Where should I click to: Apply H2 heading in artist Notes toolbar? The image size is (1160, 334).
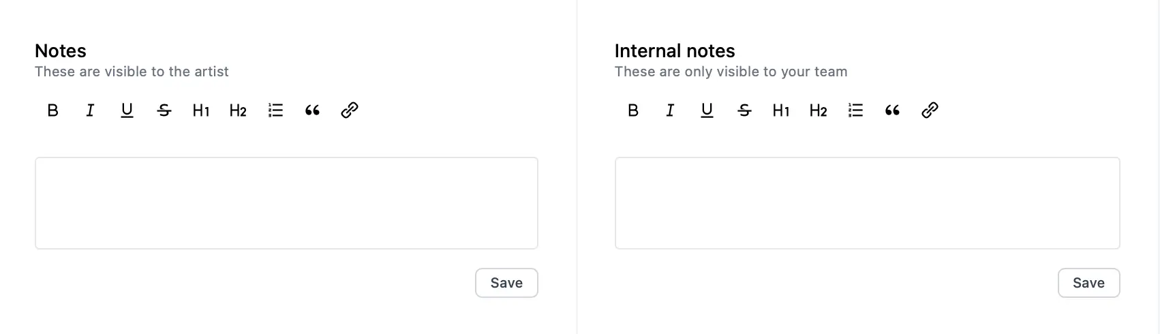(x=238, y=110)
